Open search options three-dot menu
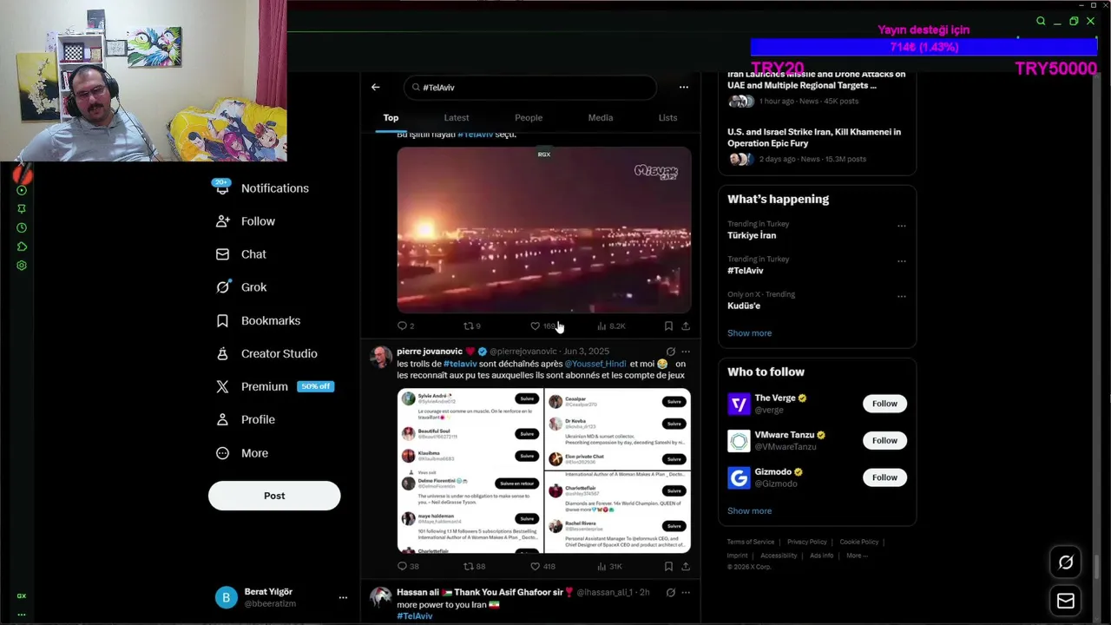This screenshot has height=625, width=1111. click(x=683, y=87)
